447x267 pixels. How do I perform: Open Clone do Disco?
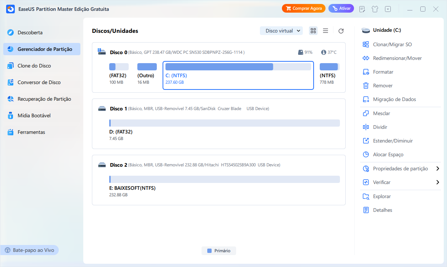click(x=41, y=66)
